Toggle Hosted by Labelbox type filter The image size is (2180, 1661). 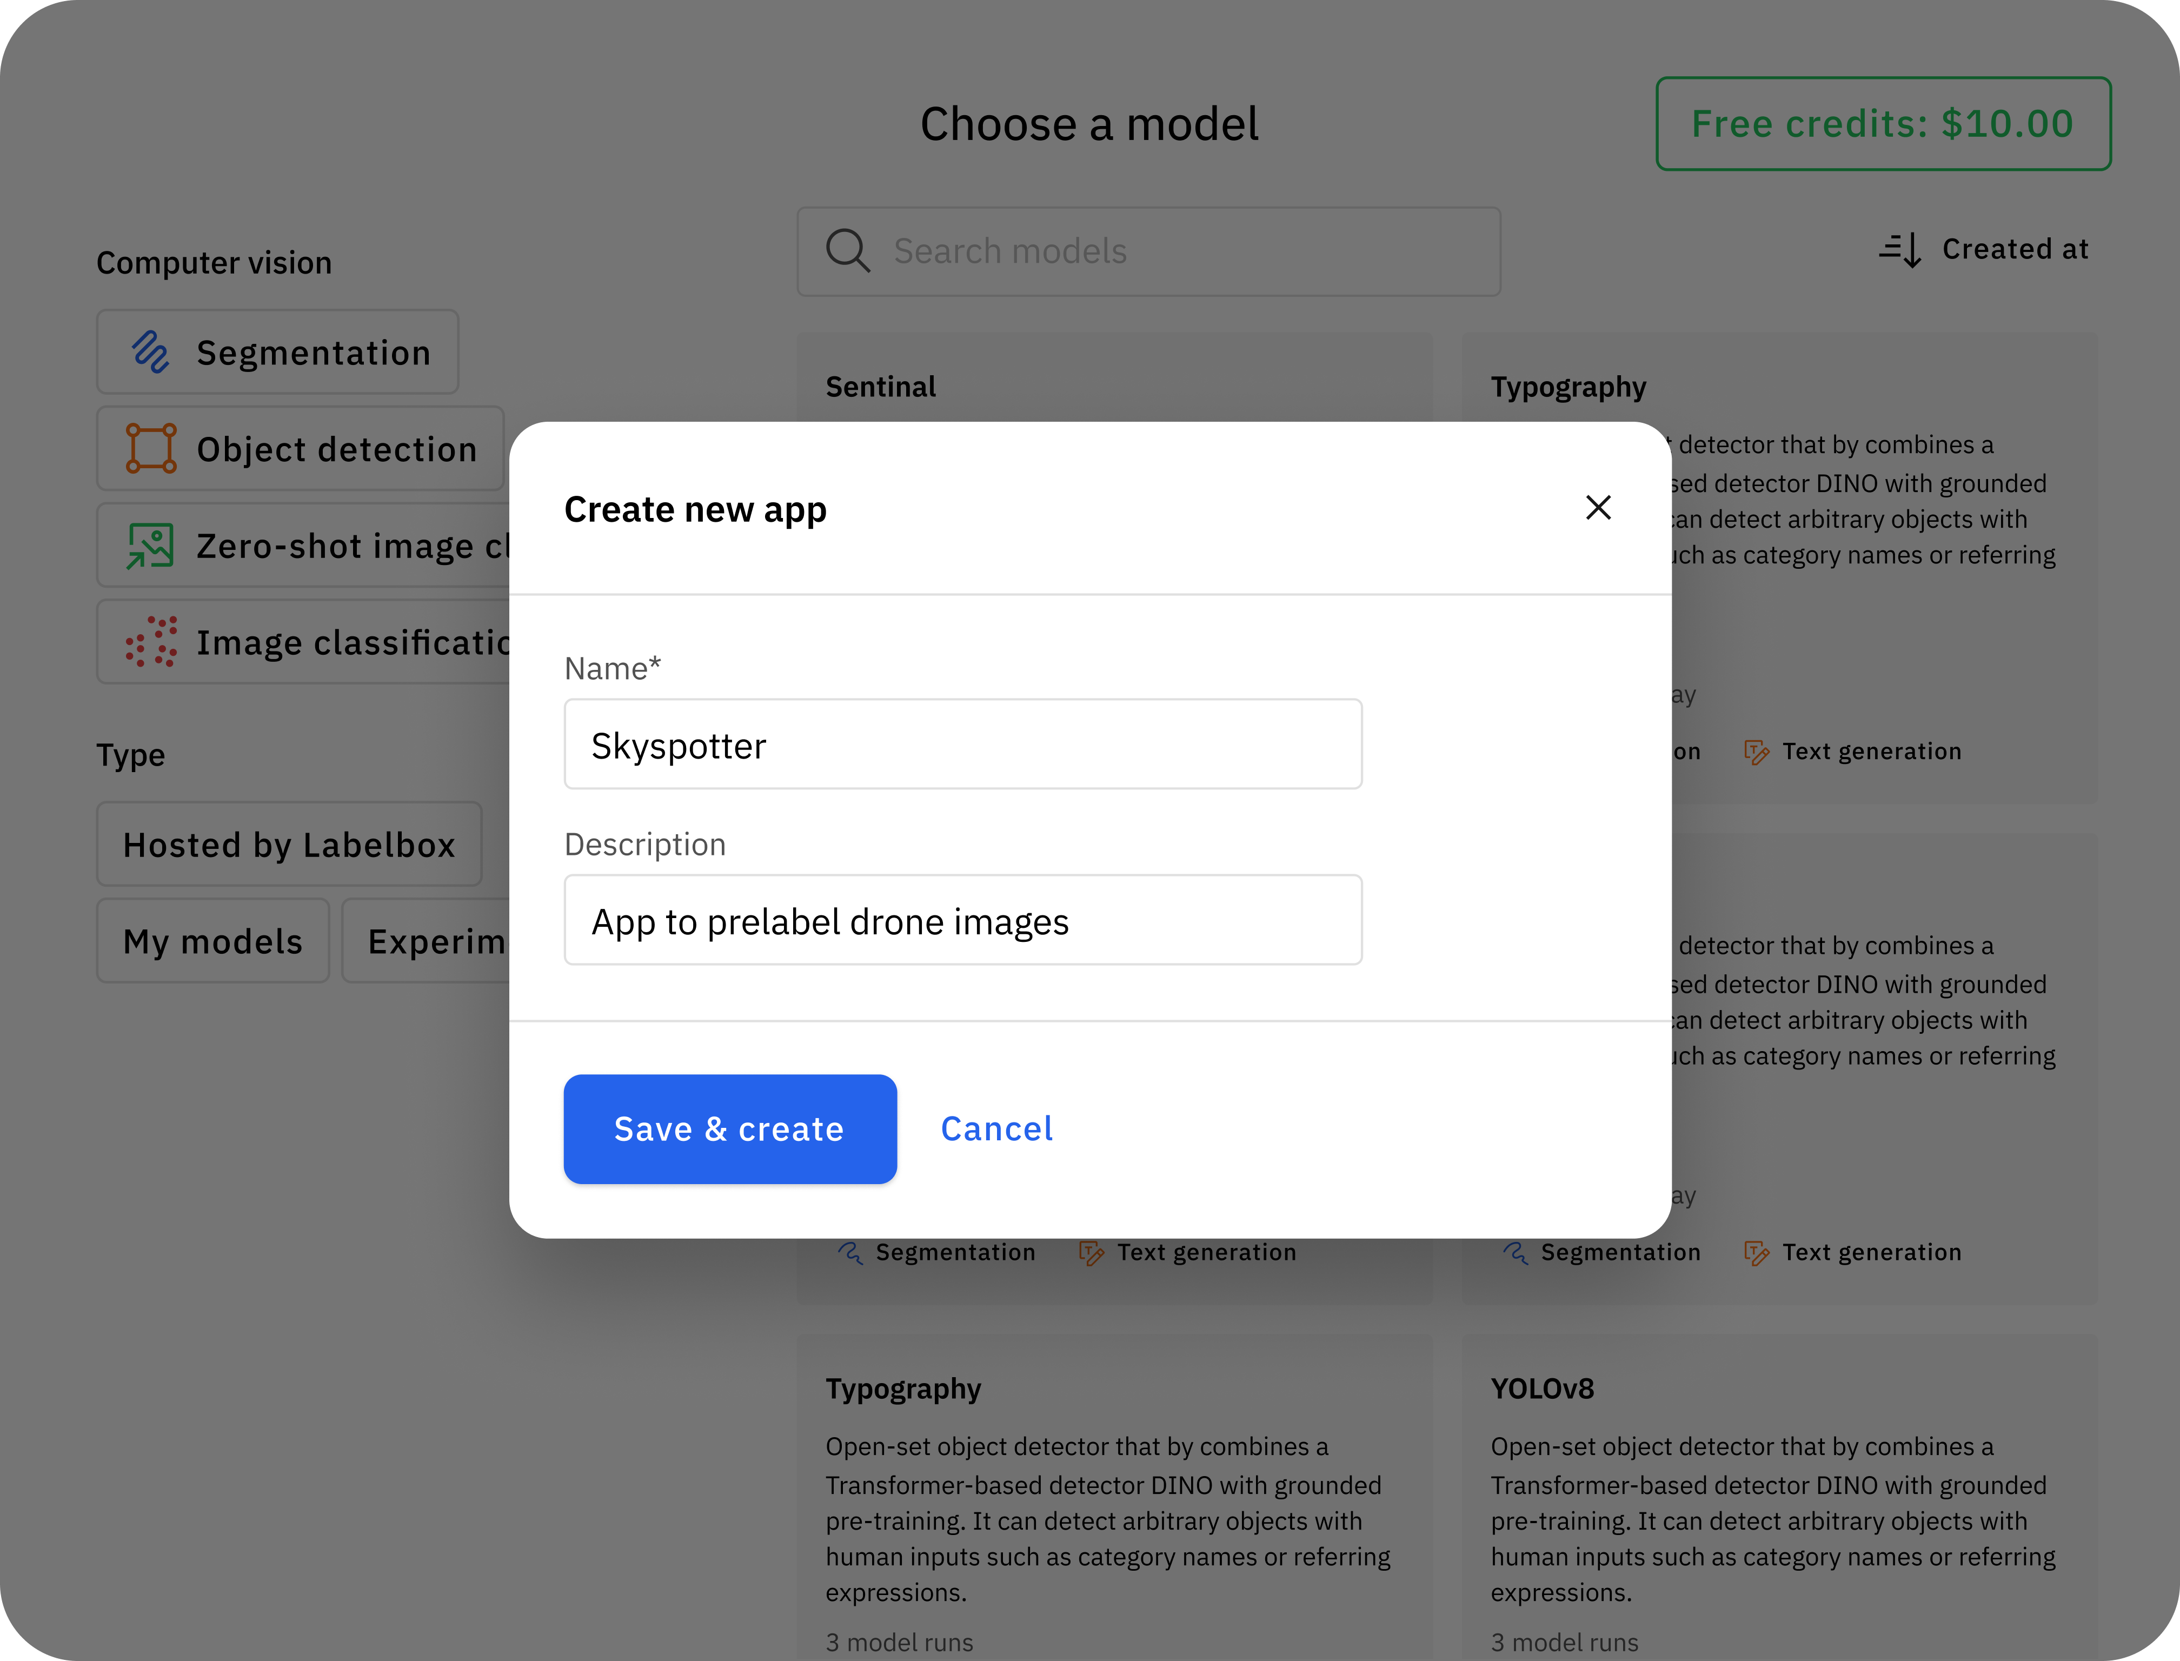tap(290, 845)
